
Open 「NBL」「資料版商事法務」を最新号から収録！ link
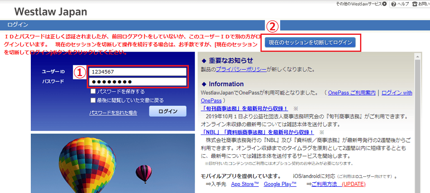pyautogui.click(x=258, y=132)
